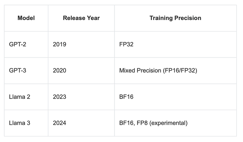Image resolution: width=243 pixels, height=142 pixels.
Task: Select the Llama 2 model cell
Action: [x=19, y=97]
